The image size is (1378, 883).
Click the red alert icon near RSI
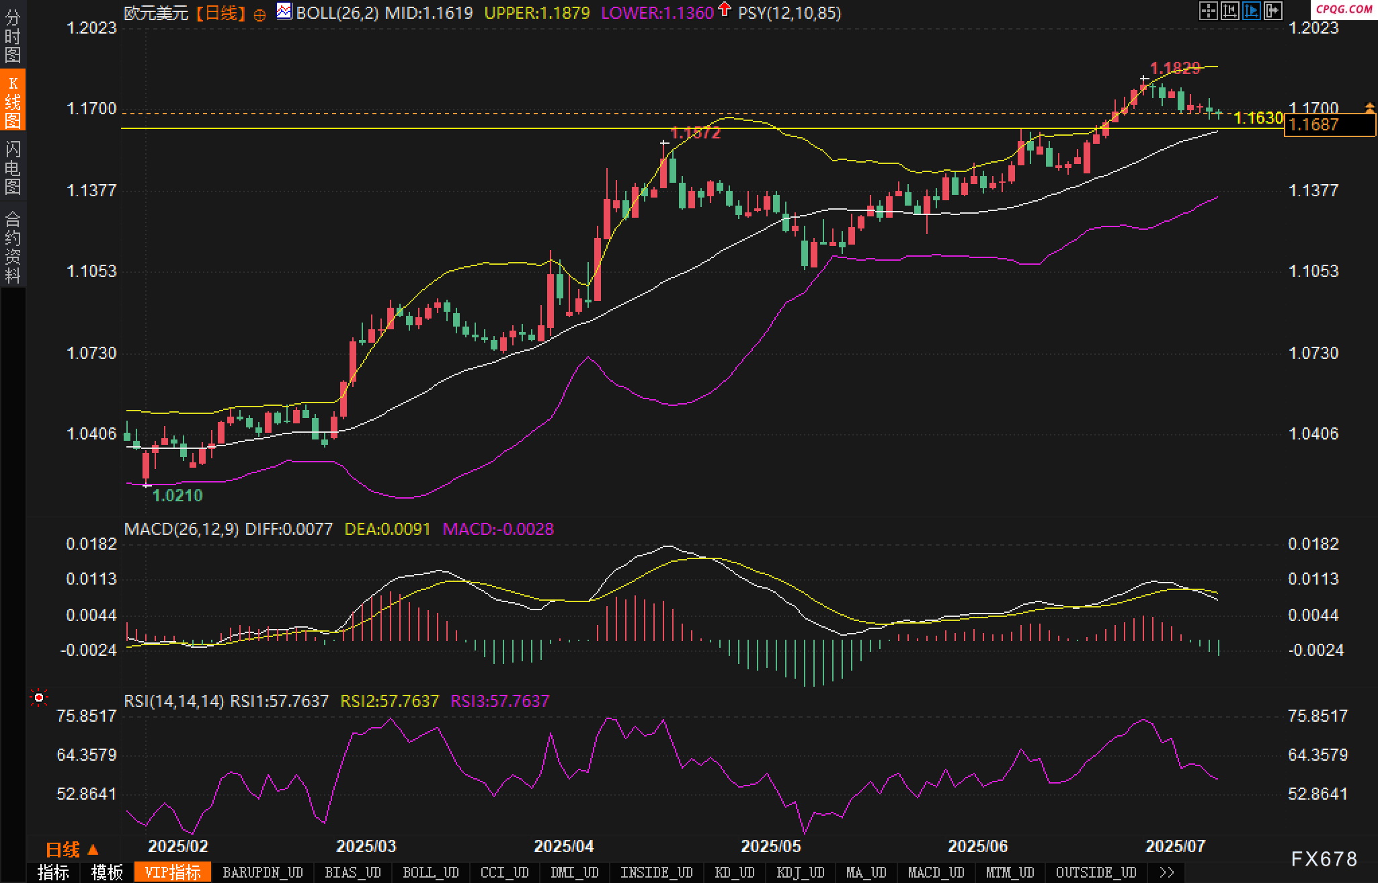tap(39, 698)
